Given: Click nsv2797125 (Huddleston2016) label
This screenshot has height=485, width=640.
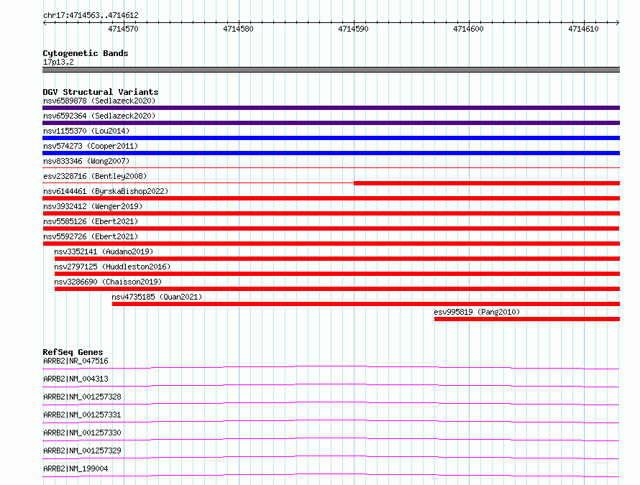Looking at the screenshot, I should (112, 267).
